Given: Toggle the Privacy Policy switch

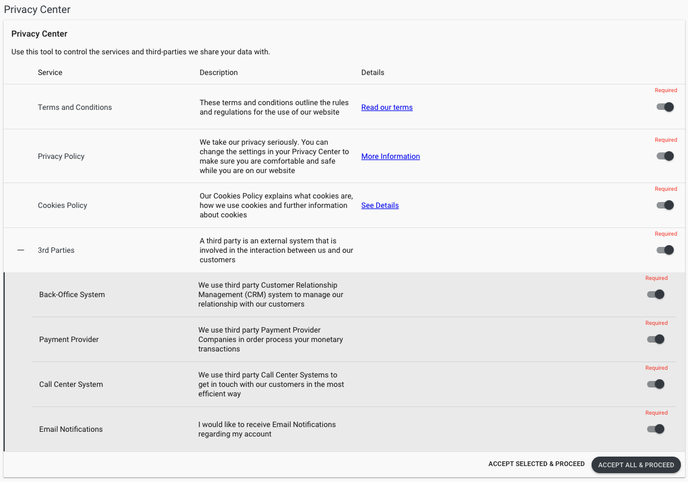Looking at the screenshot, I should point(665,156).
